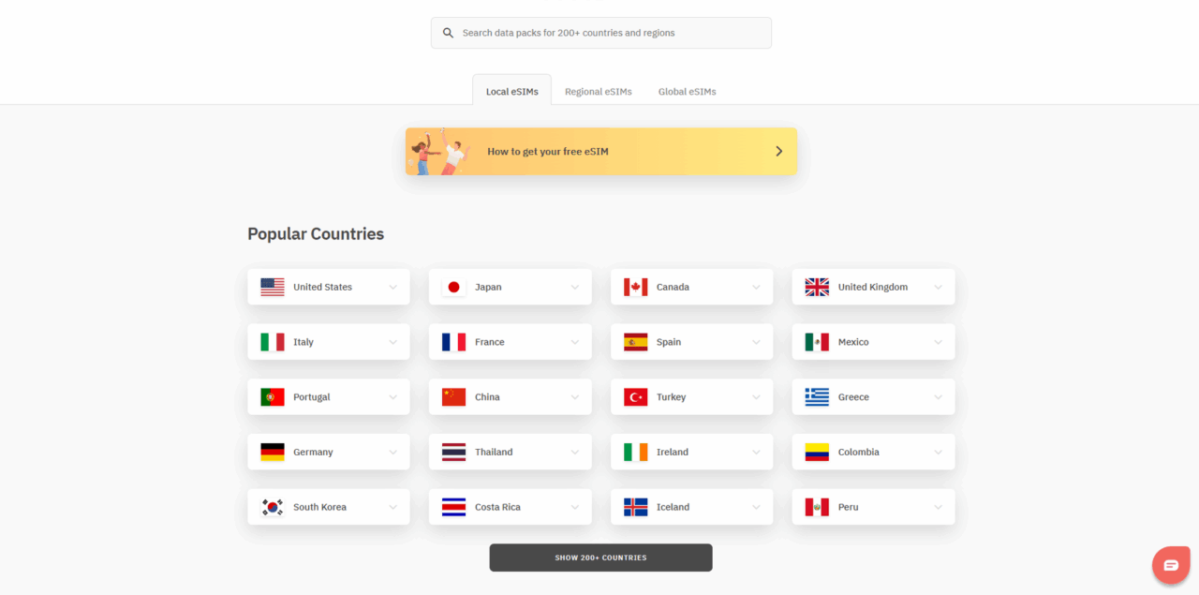Switch to the Regional eSIMs tab
1199x595 pixels.
(598, 92)
